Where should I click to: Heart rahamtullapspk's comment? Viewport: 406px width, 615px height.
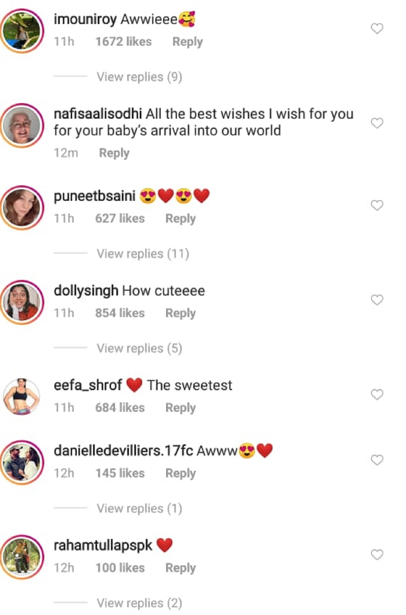point(377,554)
